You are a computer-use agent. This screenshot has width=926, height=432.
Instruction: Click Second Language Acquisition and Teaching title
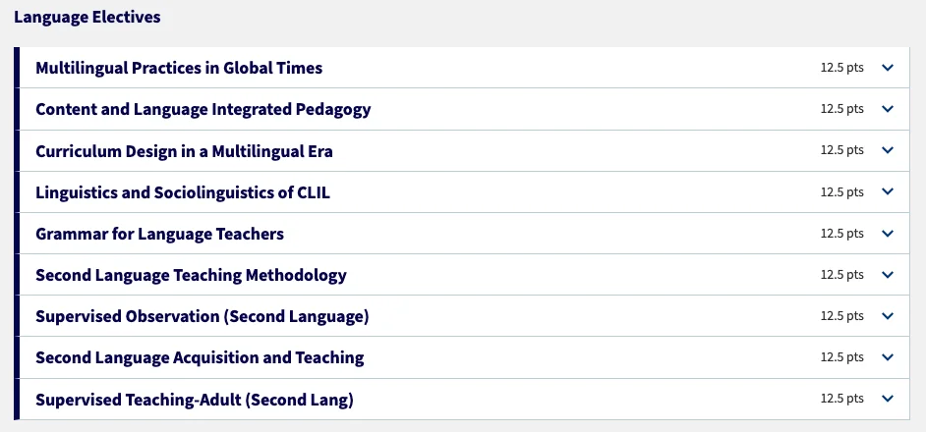pyautogui.click(x=200, y=357)
